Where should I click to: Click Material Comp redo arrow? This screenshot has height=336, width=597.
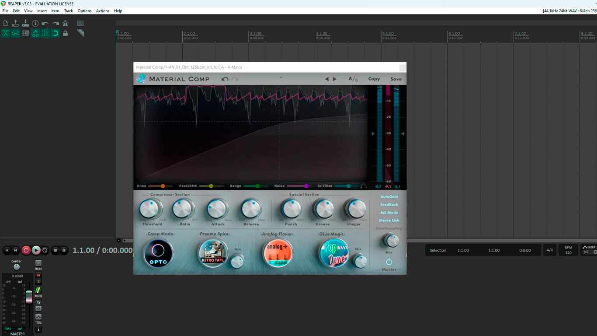point(235,79)
